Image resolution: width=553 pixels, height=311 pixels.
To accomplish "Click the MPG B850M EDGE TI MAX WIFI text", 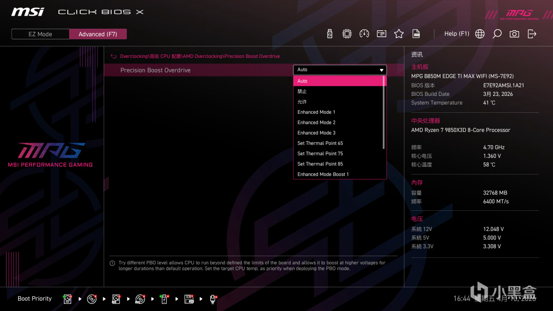I will tap(462, 76).
